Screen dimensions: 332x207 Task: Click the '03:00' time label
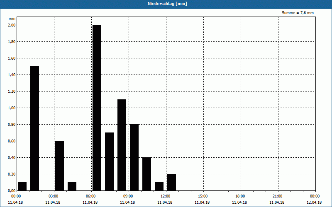(x=54, y=196)
